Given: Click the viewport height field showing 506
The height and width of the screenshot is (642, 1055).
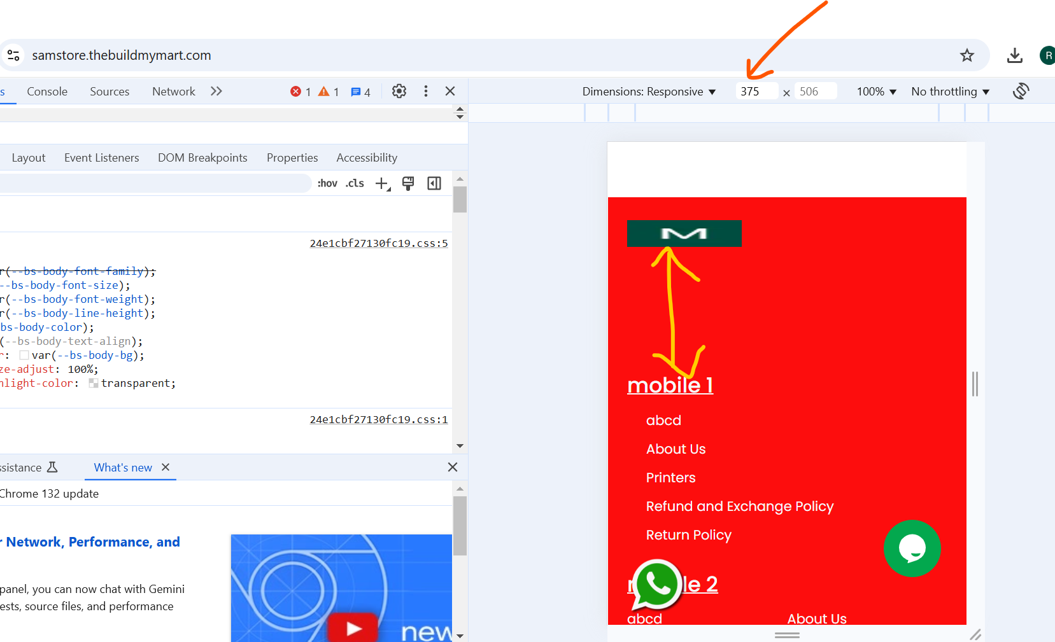Looking at the screenshot, I should coord(816,91).
